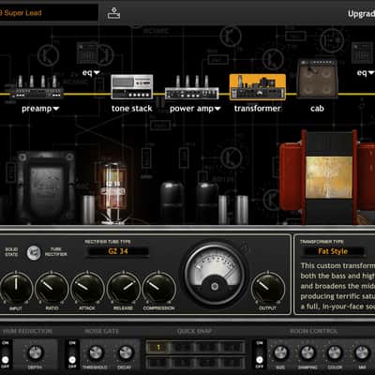Select Quick Snap slot 1
Viewport: 375px width, 375px height.
click(x=158, y=347)
